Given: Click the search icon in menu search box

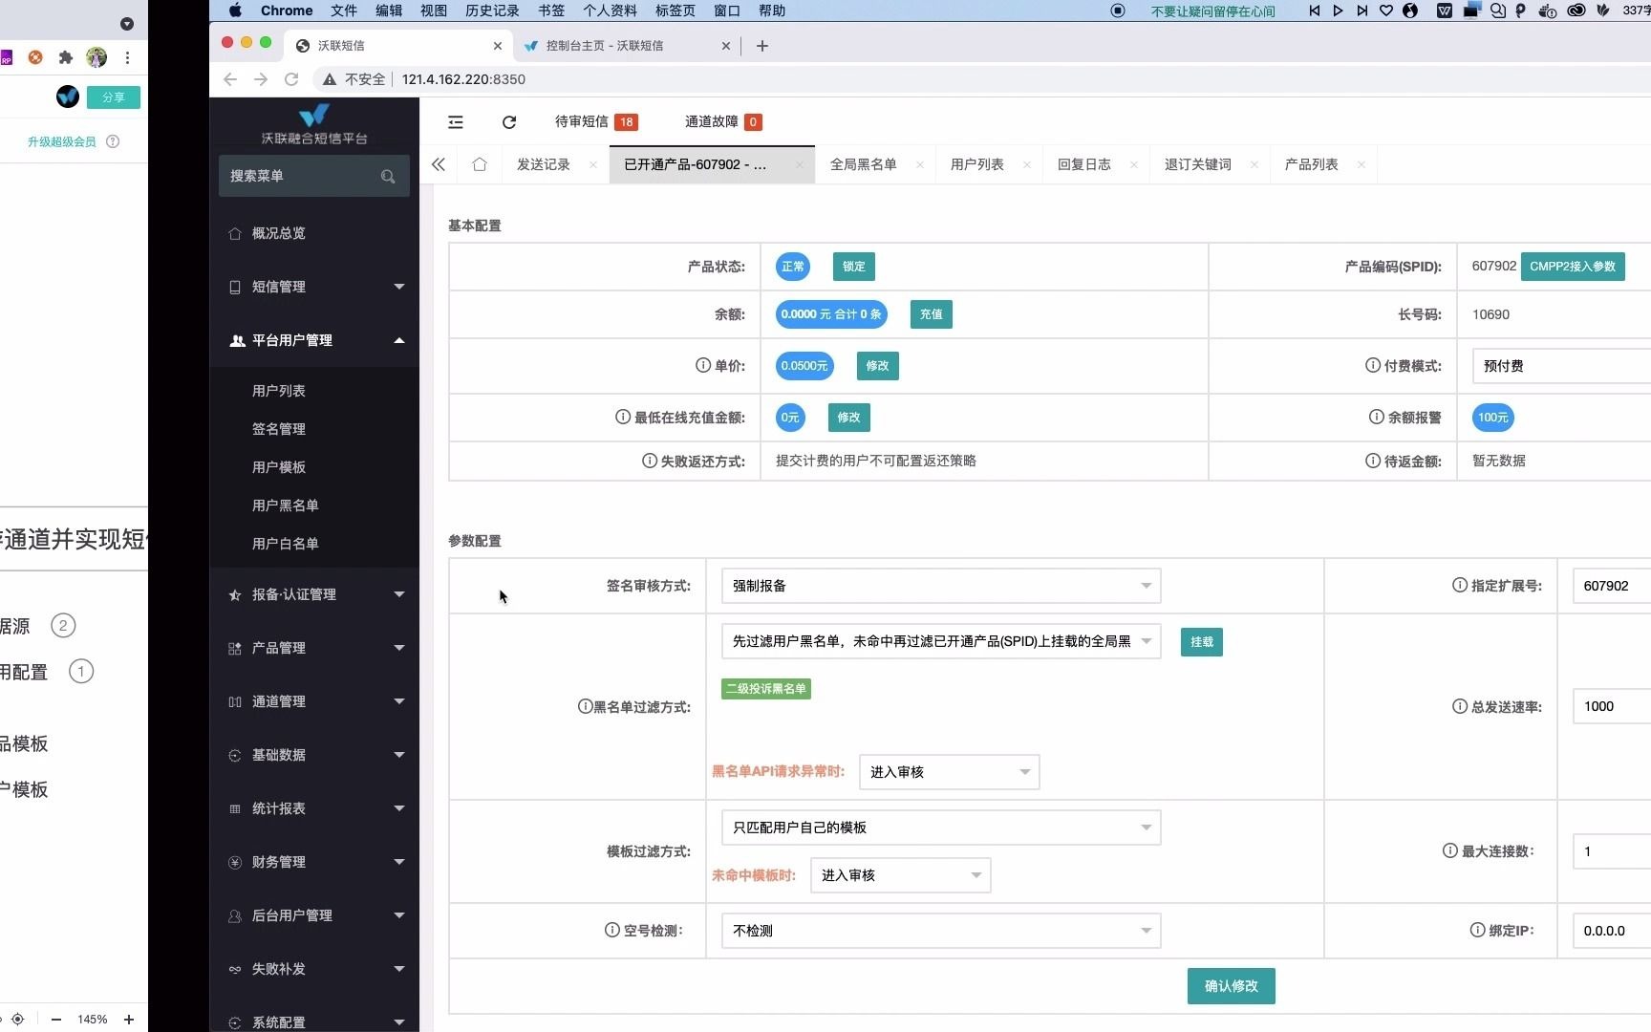Looking at the screenshot, I should pyautogui.click(x=388, y=176).
